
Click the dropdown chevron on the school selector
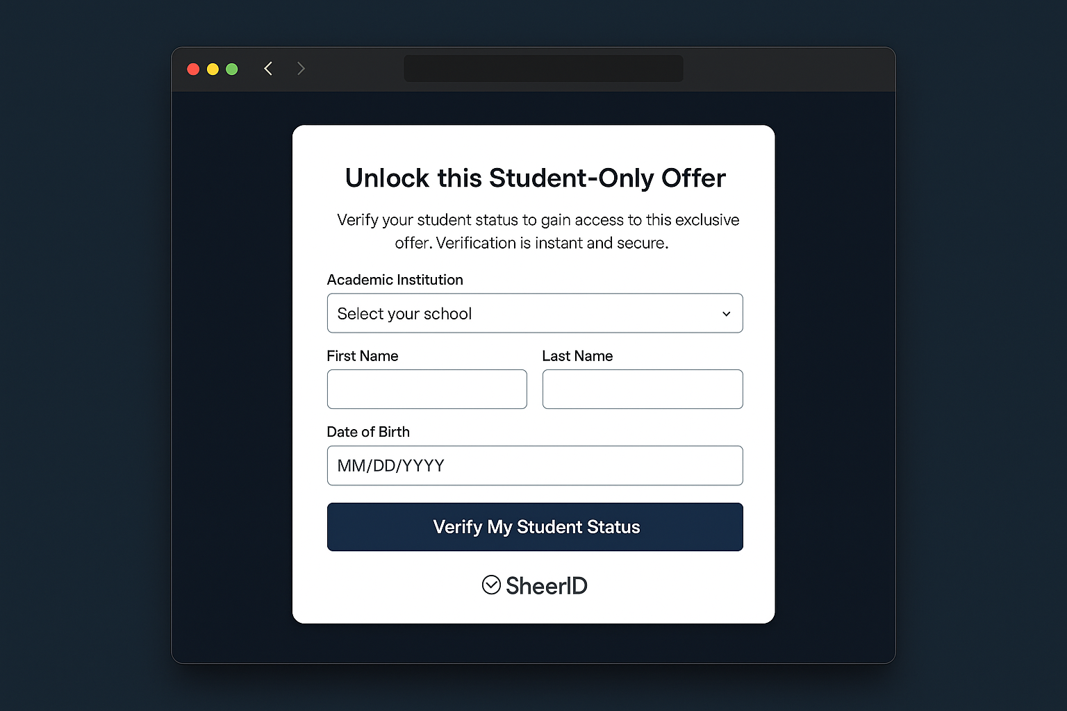(x=726, y=313)
